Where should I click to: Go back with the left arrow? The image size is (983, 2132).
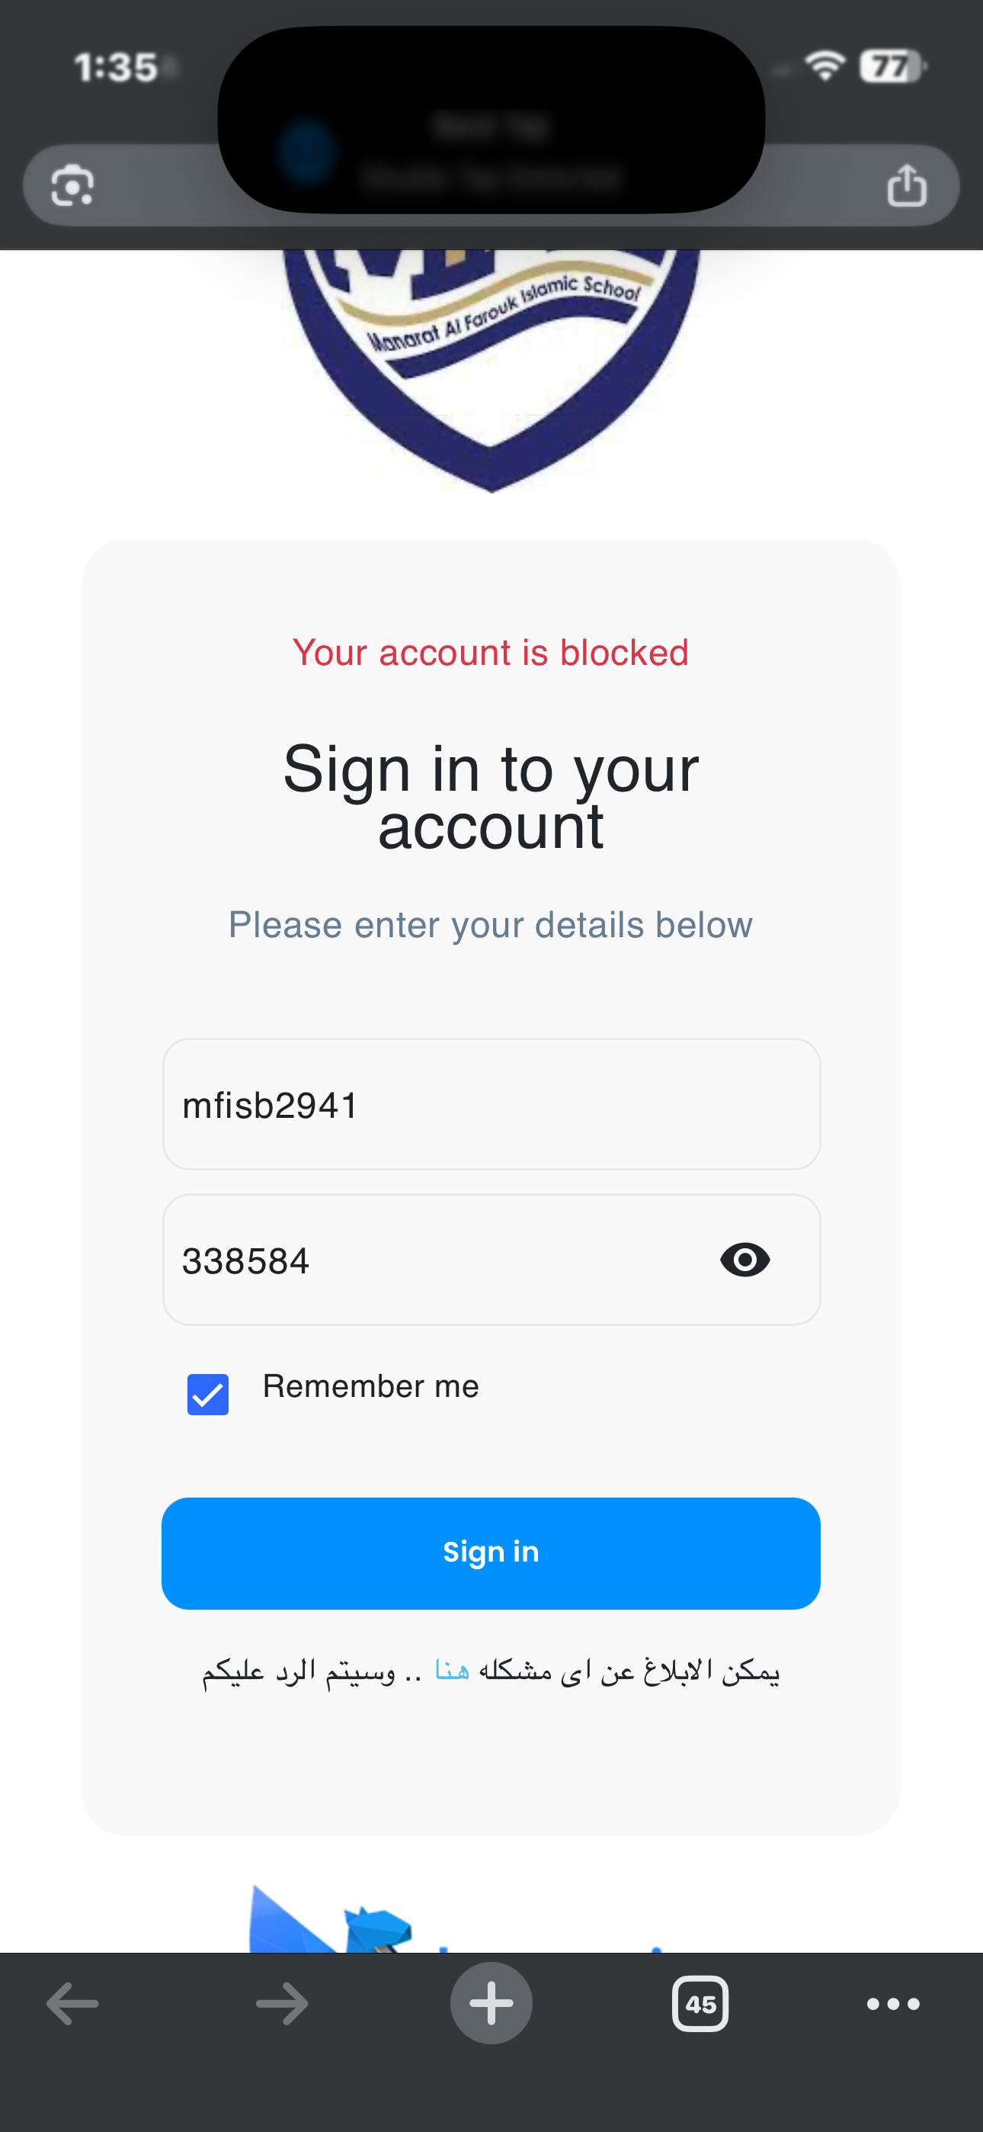click(73, 2004)
